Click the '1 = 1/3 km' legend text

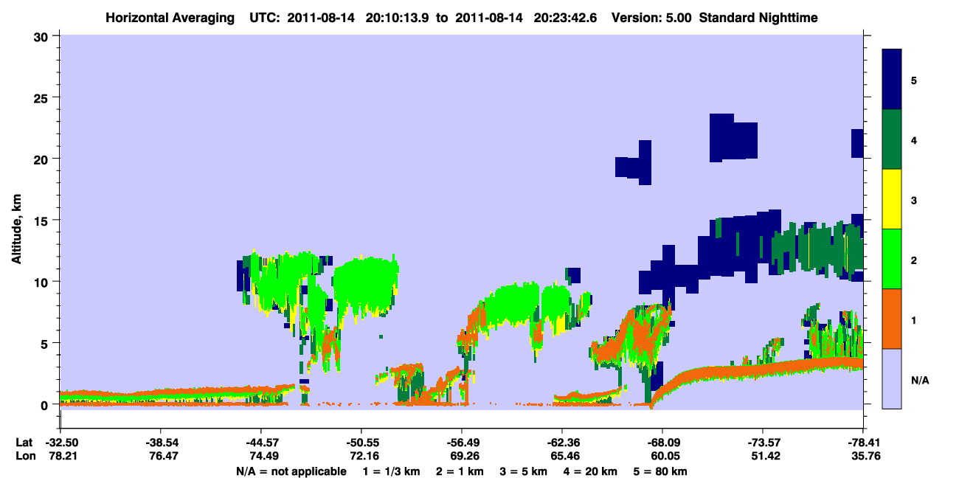pos(391,471)
